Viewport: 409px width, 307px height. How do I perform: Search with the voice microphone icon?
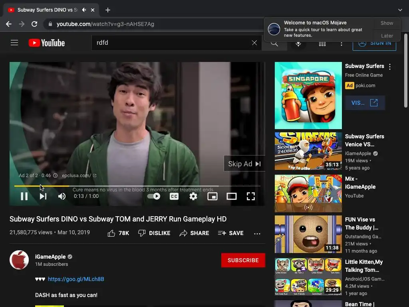[298, 44]
